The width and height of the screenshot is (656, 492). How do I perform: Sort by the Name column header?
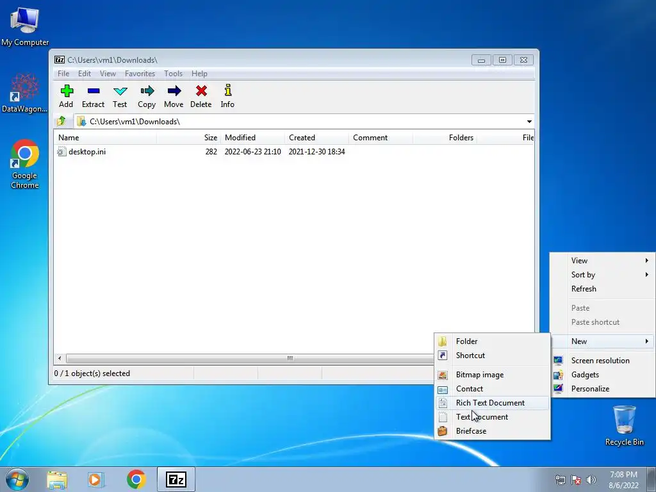click(x=106, y=138)
